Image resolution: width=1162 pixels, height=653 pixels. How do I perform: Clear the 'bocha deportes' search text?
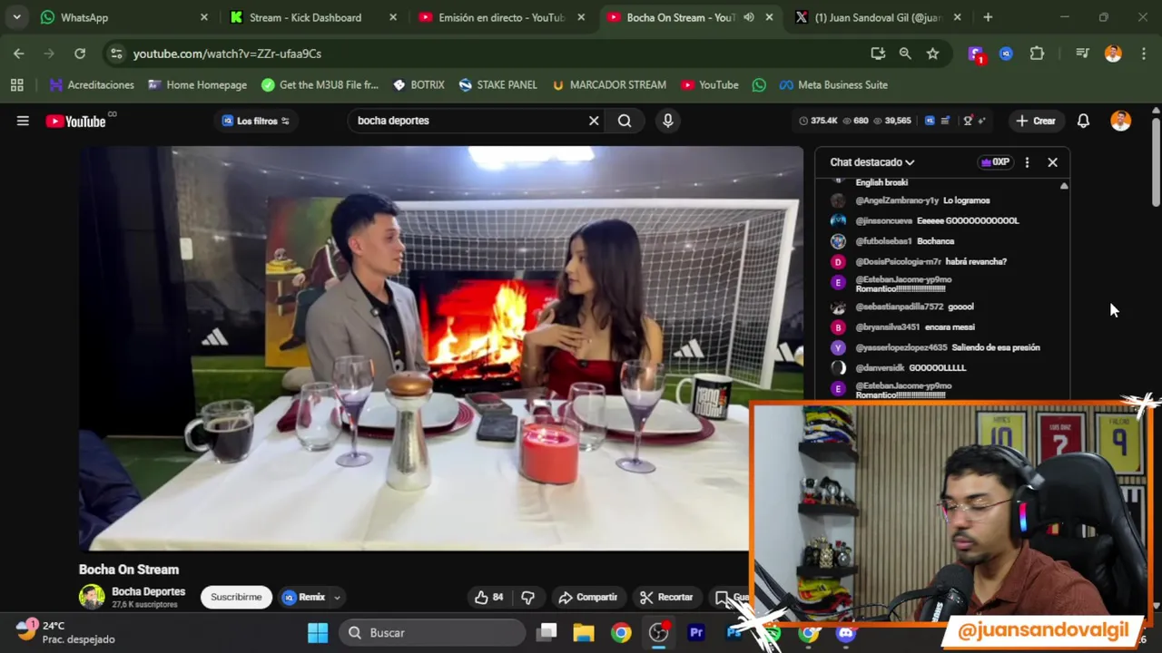(594, 121)
